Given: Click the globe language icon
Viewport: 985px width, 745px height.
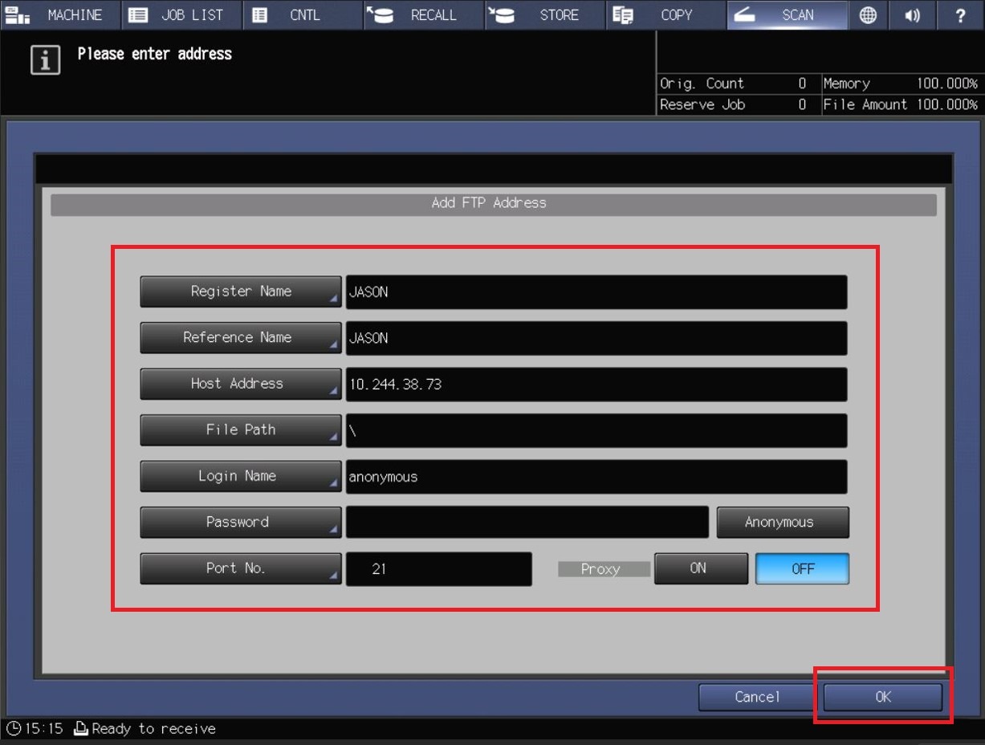Looking at the screenshot, I should click(x=868, y=14).
